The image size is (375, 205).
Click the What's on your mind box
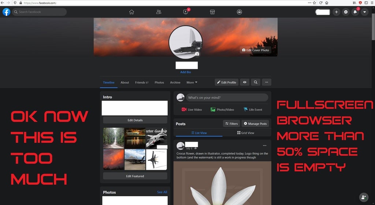click(227, 97)
